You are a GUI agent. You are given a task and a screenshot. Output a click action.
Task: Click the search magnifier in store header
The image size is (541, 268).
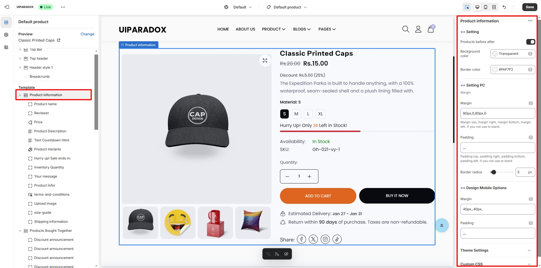tap(406, 29)
